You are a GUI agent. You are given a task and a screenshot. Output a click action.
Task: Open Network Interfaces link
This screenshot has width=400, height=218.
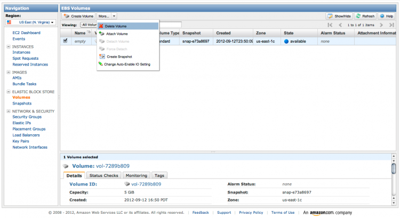30,147
